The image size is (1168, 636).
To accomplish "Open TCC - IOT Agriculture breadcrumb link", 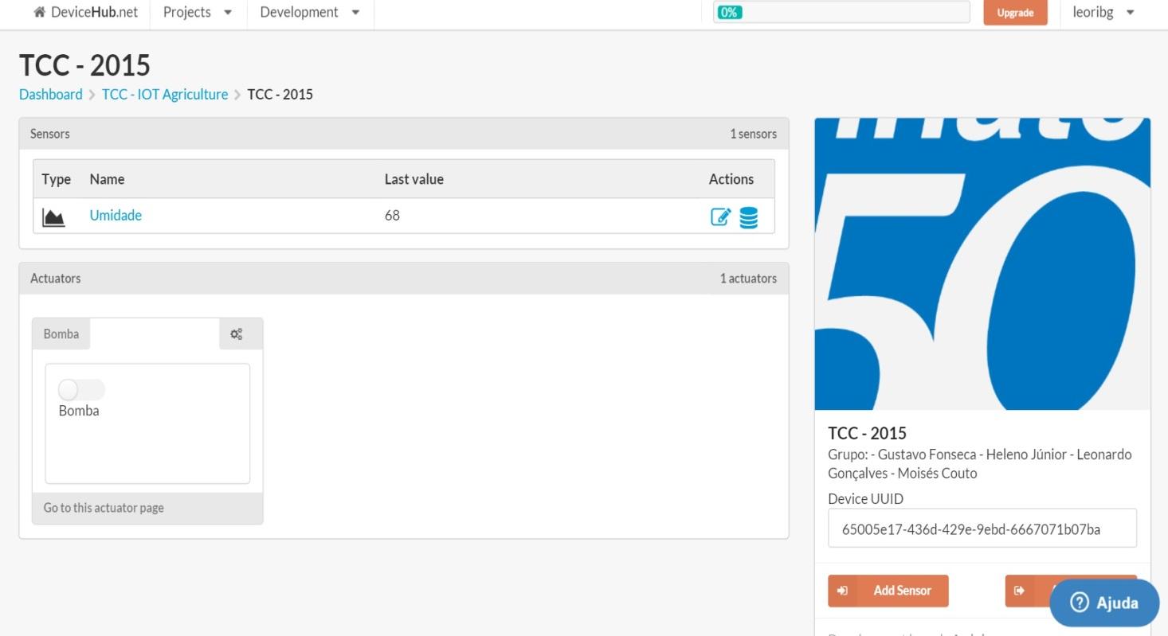I will (165, 95).
